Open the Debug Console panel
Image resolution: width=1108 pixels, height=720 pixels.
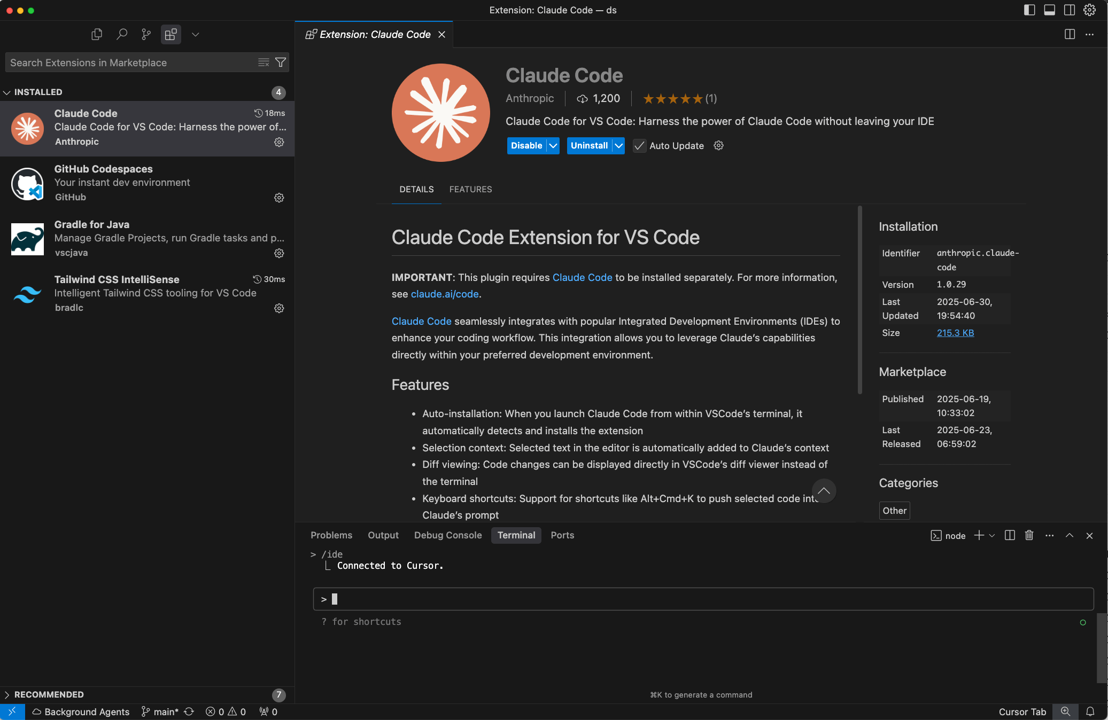[448, 535]
